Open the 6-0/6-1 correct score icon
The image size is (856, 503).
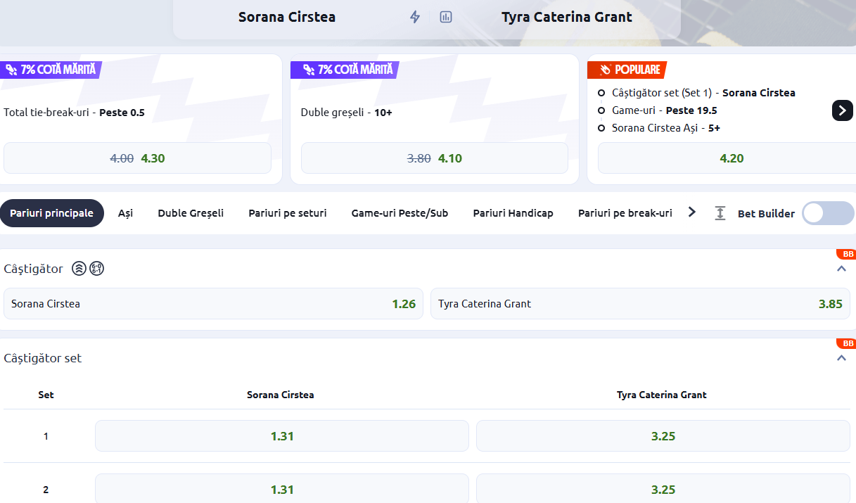point(97,268)
